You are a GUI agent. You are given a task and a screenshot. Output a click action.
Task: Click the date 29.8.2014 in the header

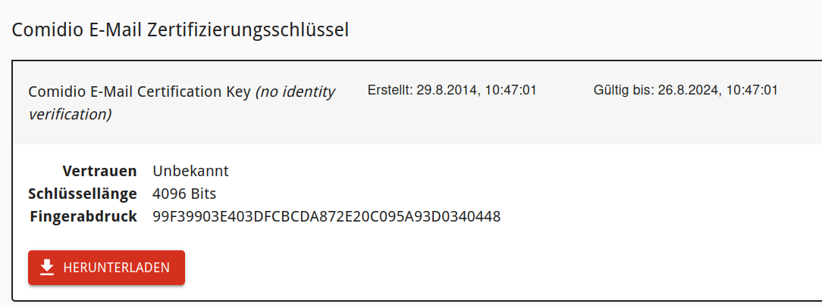(447, 91)
